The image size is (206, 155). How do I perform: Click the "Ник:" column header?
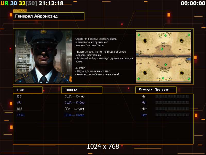click(x=28, y=90)
